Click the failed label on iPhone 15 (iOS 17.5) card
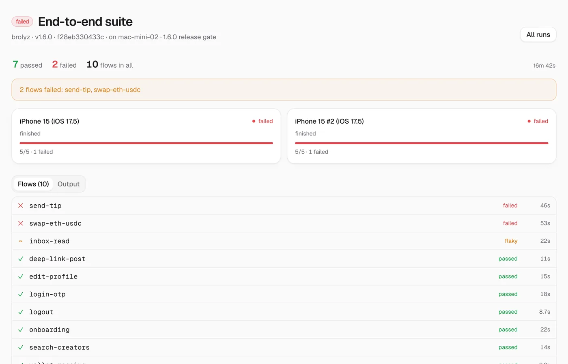The image size is (568, 364). coord(265,121)
